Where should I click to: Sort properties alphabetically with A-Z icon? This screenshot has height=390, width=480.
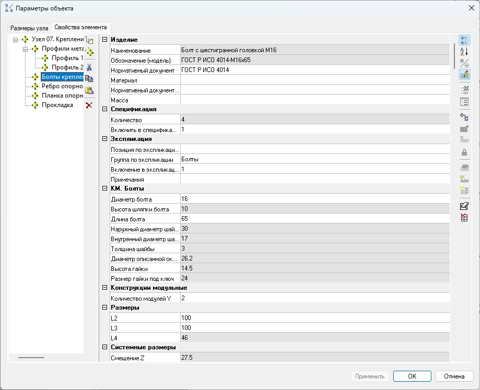point(464,52)
